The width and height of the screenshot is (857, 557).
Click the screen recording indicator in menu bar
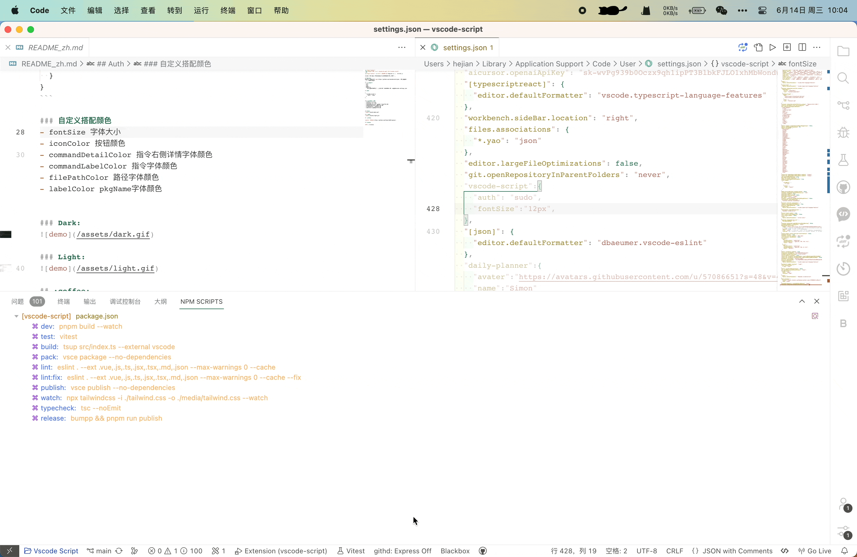(x=582, y=10)
